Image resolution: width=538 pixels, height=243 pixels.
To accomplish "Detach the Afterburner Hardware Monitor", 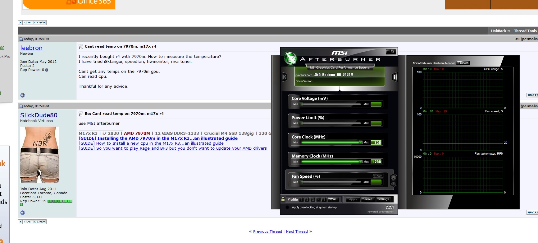I will [463, 63].
